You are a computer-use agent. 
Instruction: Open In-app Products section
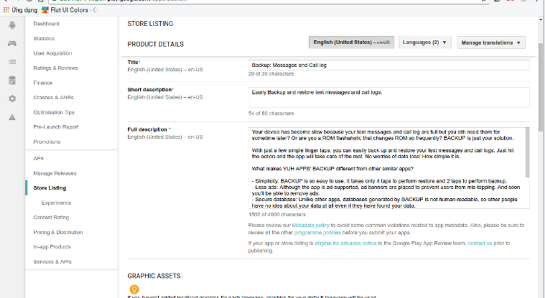tap(52, 247)
